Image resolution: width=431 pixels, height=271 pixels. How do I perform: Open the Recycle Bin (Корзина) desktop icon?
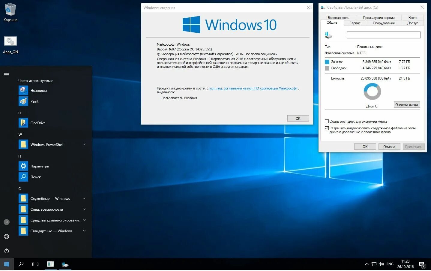click(10, 12)
